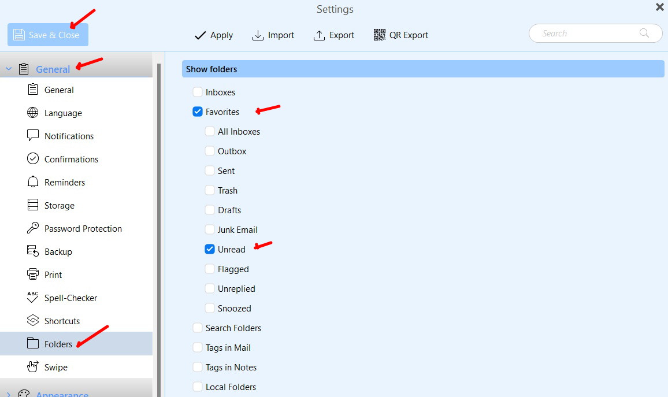This screenshot has height=397, width=668.
Task: Click the Apply checkmark icon
Action: 201,35
